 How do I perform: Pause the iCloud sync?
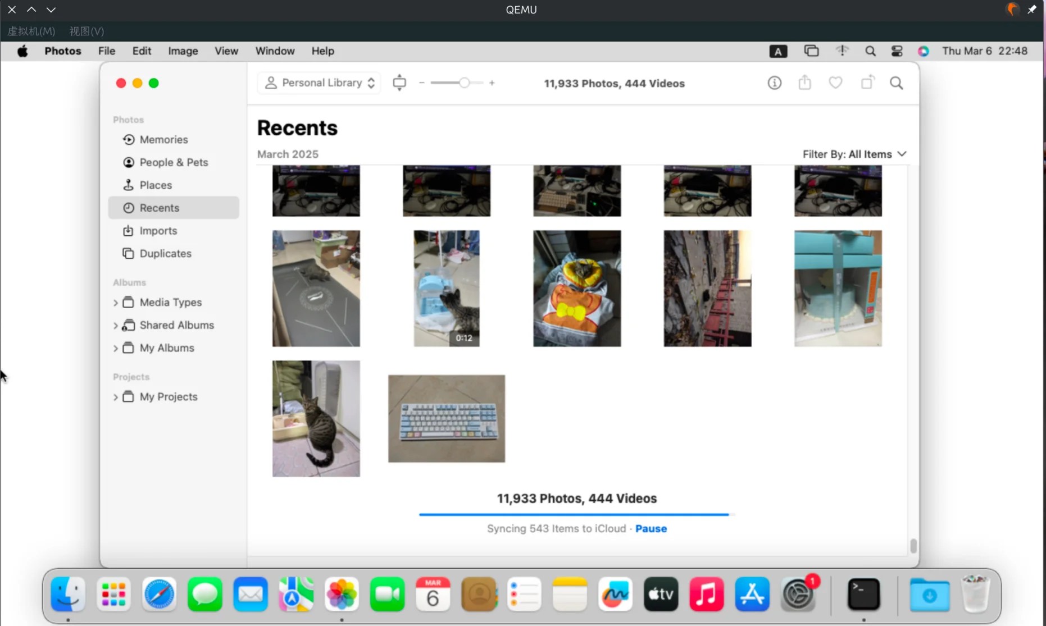point(651,528)
